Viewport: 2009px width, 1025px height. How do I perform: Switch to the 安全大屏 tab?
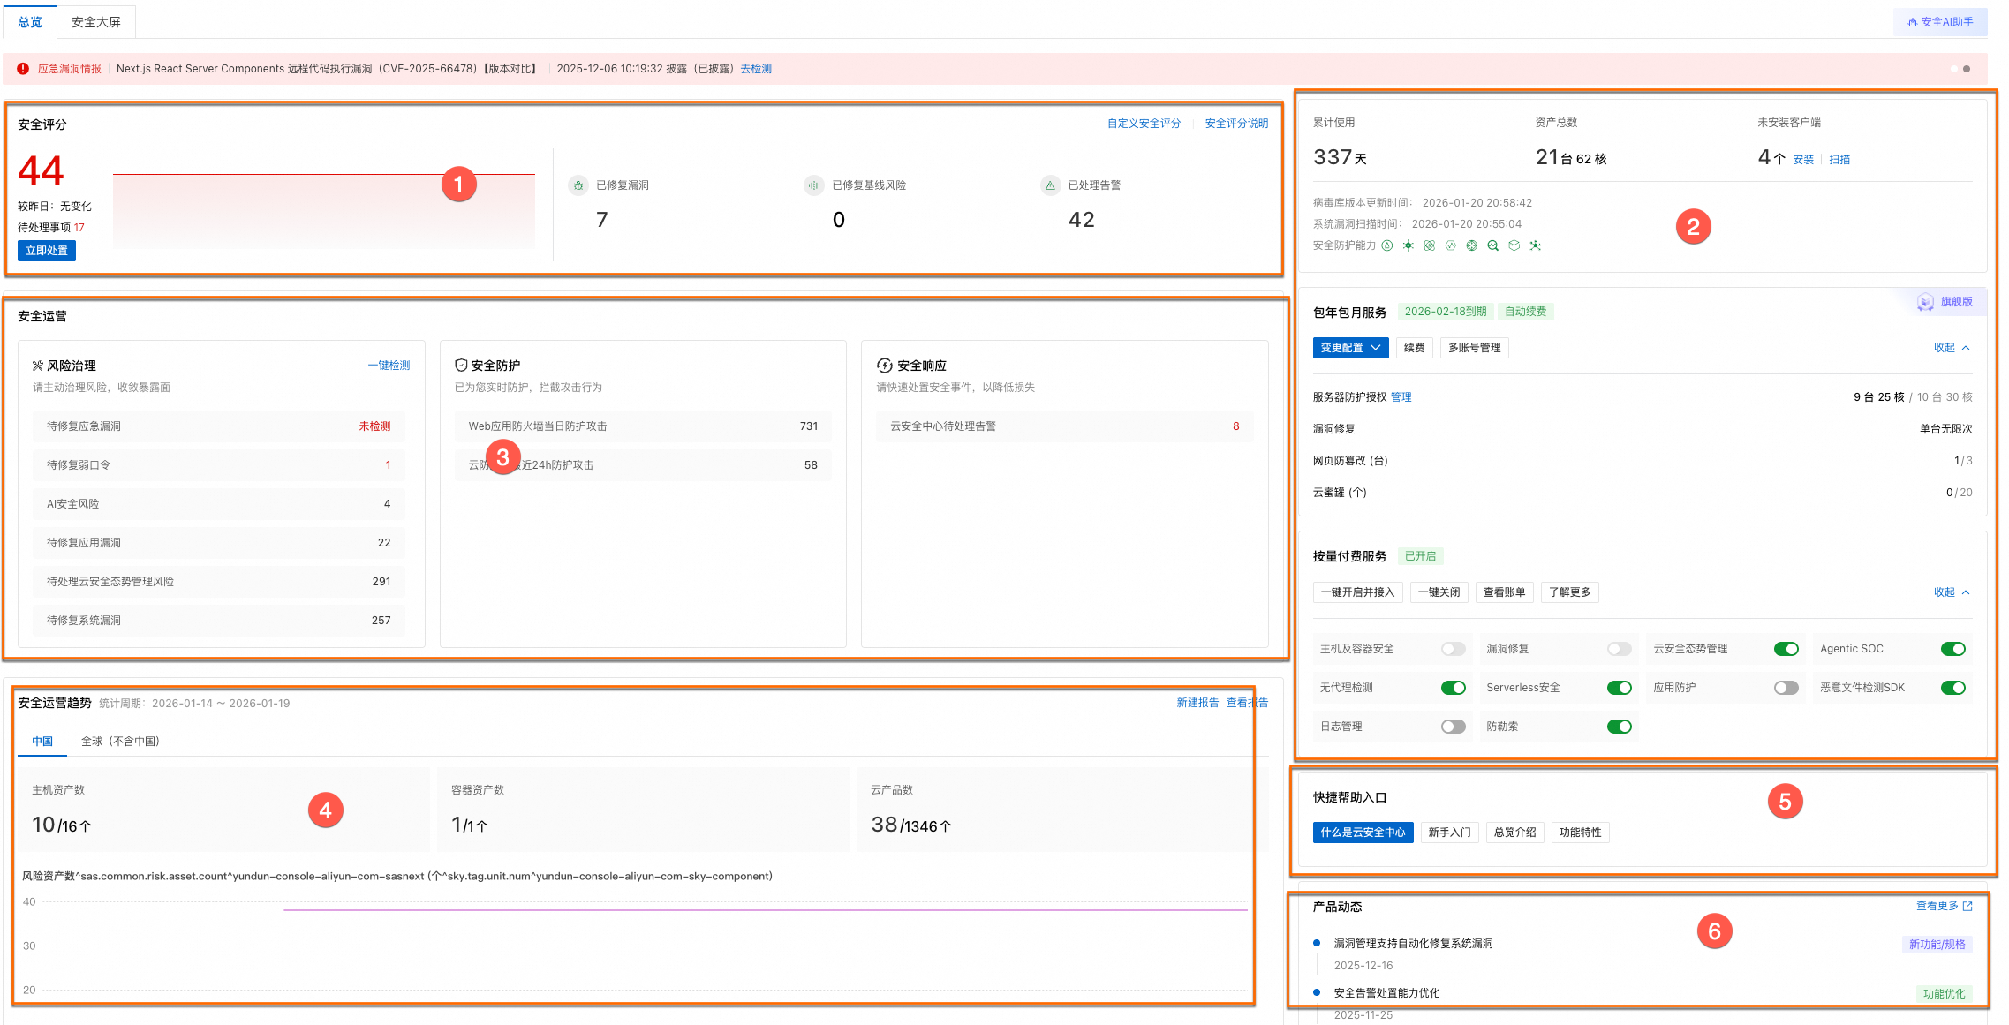pyautogui.click(x=96, y=22)
